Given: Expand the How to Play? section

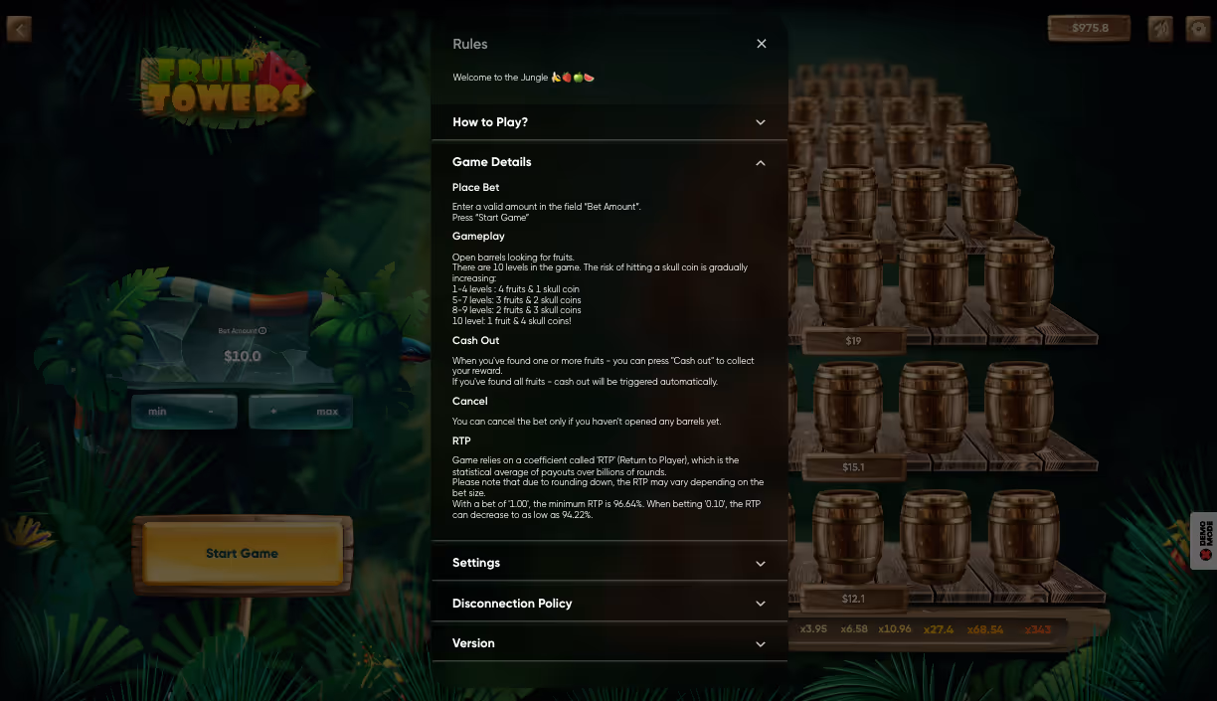Looking at the screenshot, I should click(609, 122).
